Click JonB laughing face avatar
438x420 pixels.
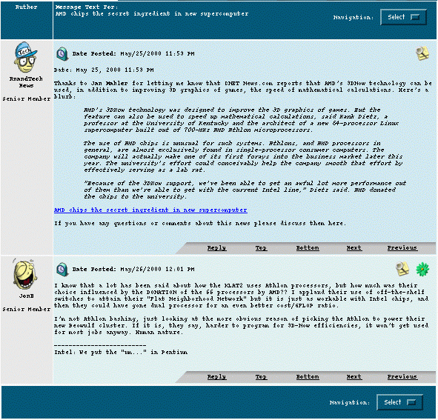(x=25, y=274)
